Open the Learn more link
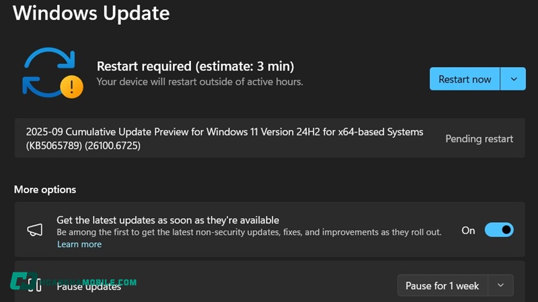Image resolution: width=538 pixels, height=302 pixels. click(79, 244)
